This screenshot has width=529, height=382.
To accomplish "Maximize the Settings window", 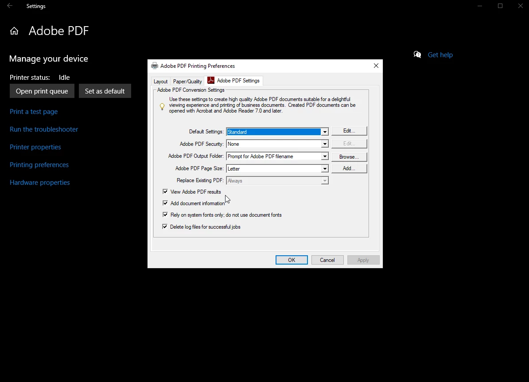I will tap(500, 6).
